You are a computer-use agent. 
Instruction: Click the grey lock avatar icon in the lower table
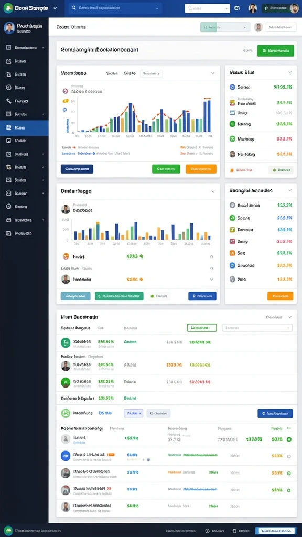[x=66, y=439]
